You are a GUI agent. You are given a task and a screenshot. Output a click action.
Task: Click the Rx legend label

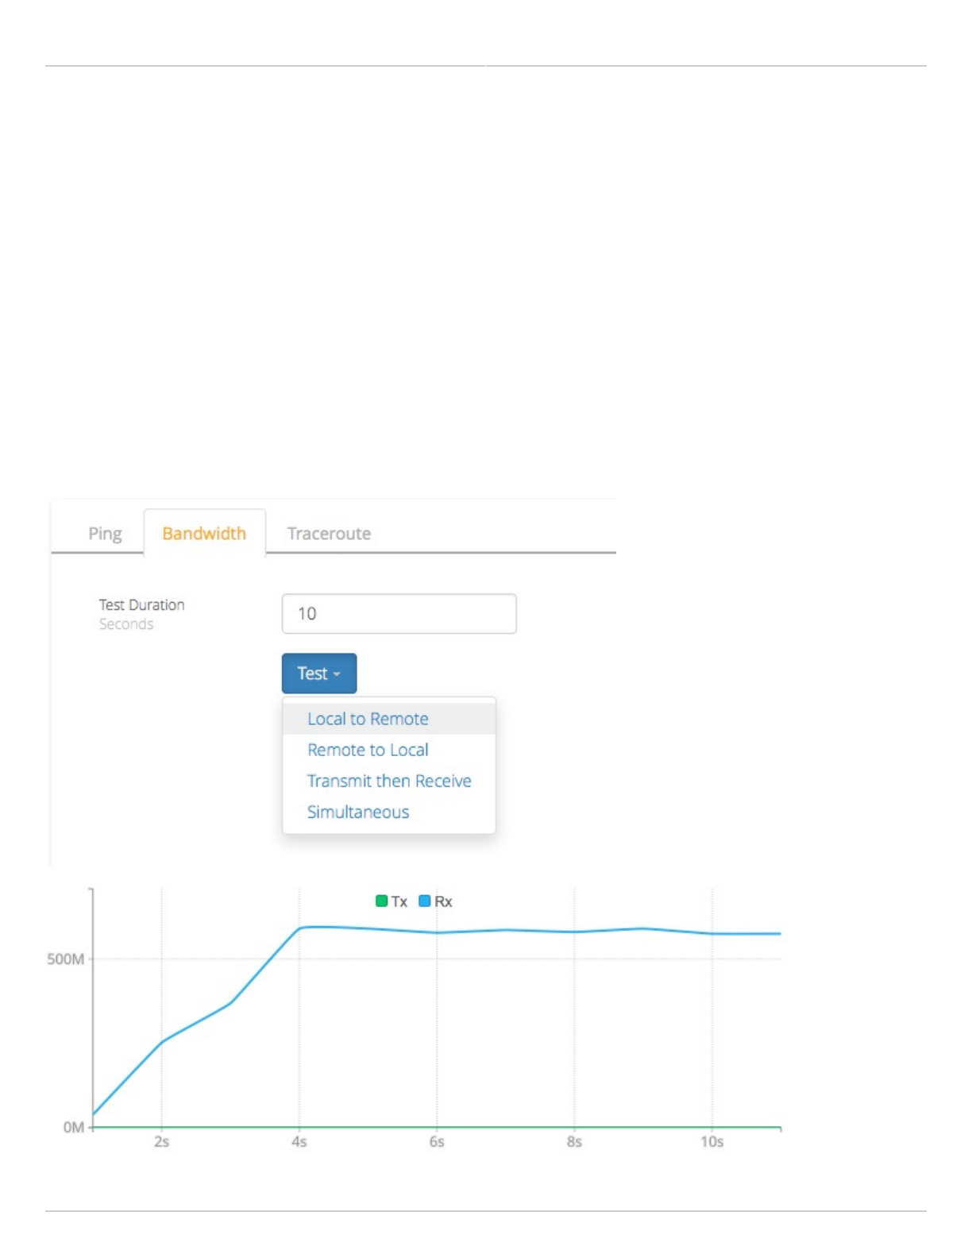[x=443, y=901]
